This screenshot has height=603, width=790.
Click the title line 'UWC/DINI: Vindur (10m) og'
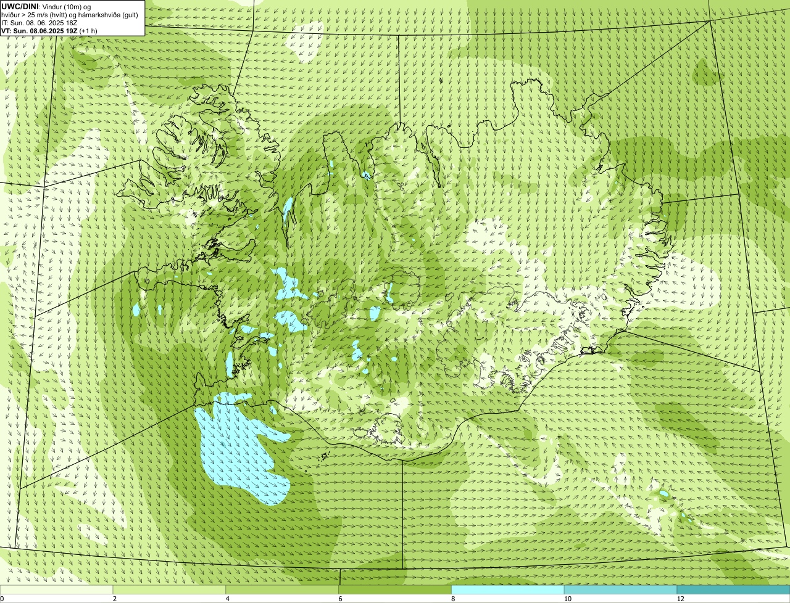[x=46, y=6]
